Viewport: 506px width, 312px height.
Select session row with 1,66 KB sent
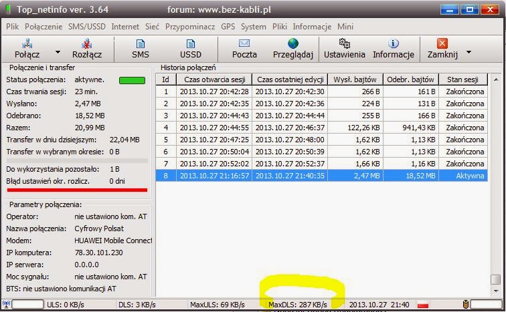click(x=322, y=164)
